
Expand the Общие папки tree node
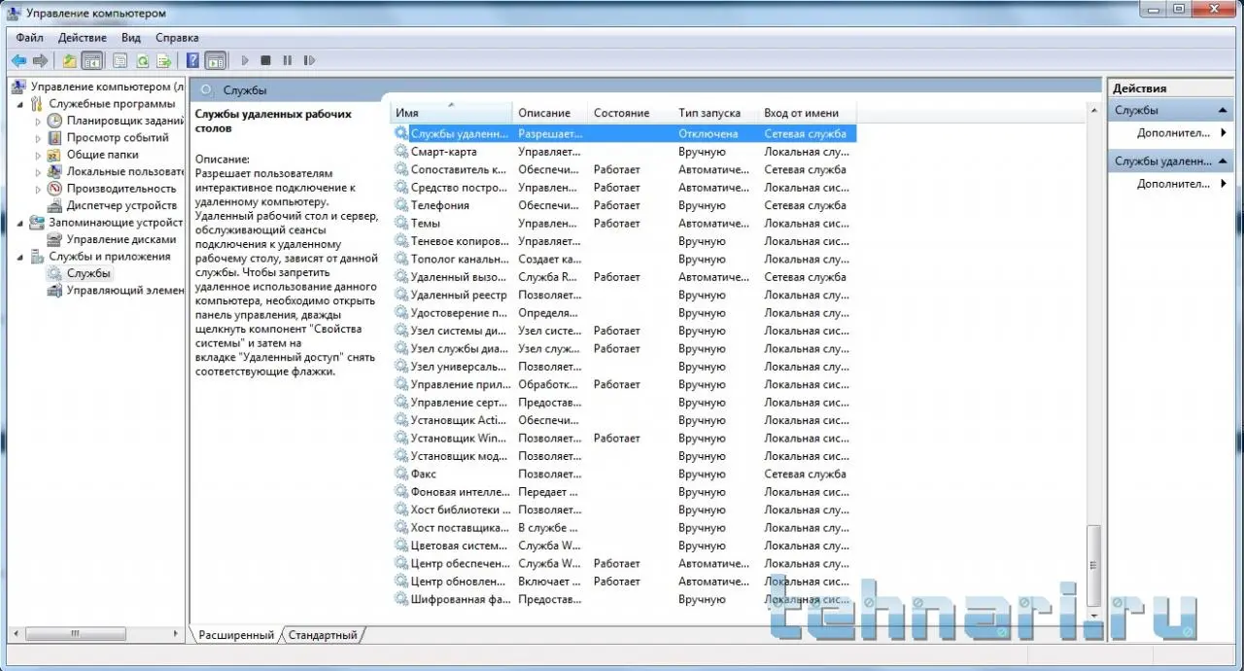39,155
